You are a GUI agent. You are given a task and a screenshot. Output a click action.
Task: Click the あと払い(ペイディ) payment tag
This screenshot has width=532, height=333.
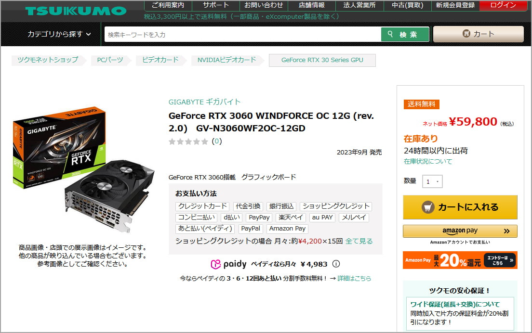(x=205, y=229)
